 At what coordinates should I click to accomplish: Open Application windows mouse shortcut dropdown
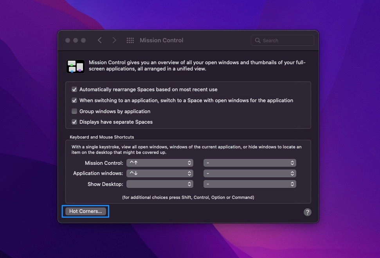point(250,173)
